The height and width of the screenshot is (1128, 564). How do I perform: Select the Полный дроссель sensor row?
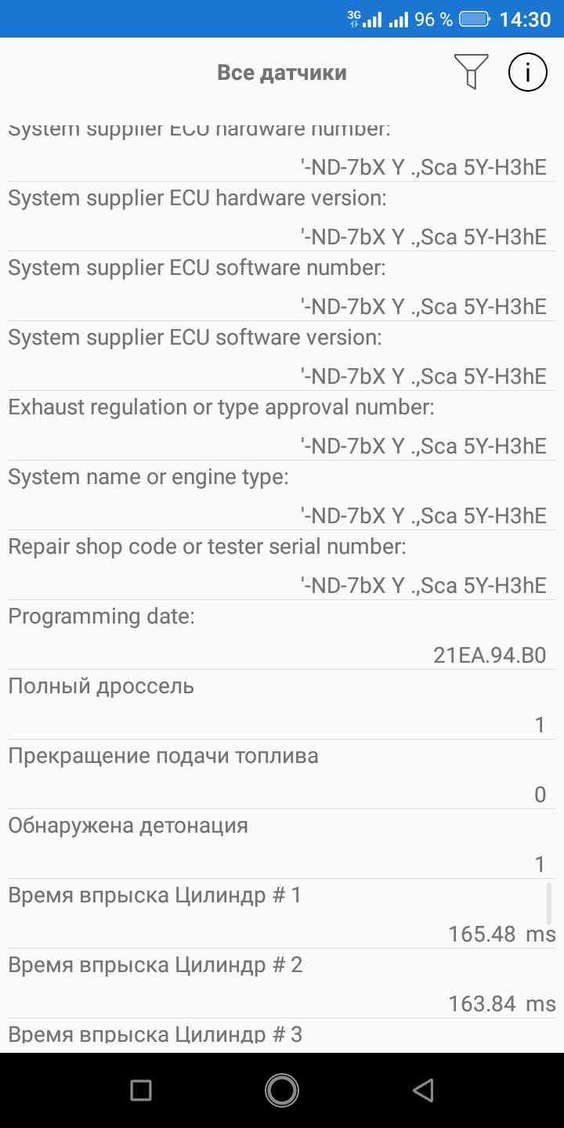(x=282, y=705)
